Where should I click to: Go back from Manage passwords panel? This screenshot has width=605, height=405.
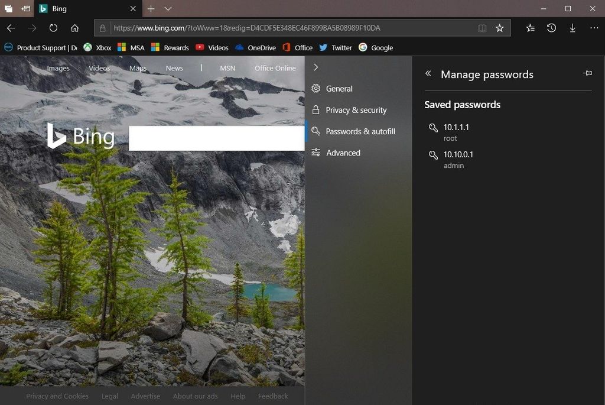point(427,73)
